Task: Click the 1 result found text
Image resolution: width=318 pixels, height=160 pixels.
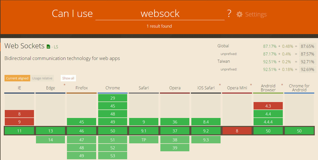Action: point(159,26)
